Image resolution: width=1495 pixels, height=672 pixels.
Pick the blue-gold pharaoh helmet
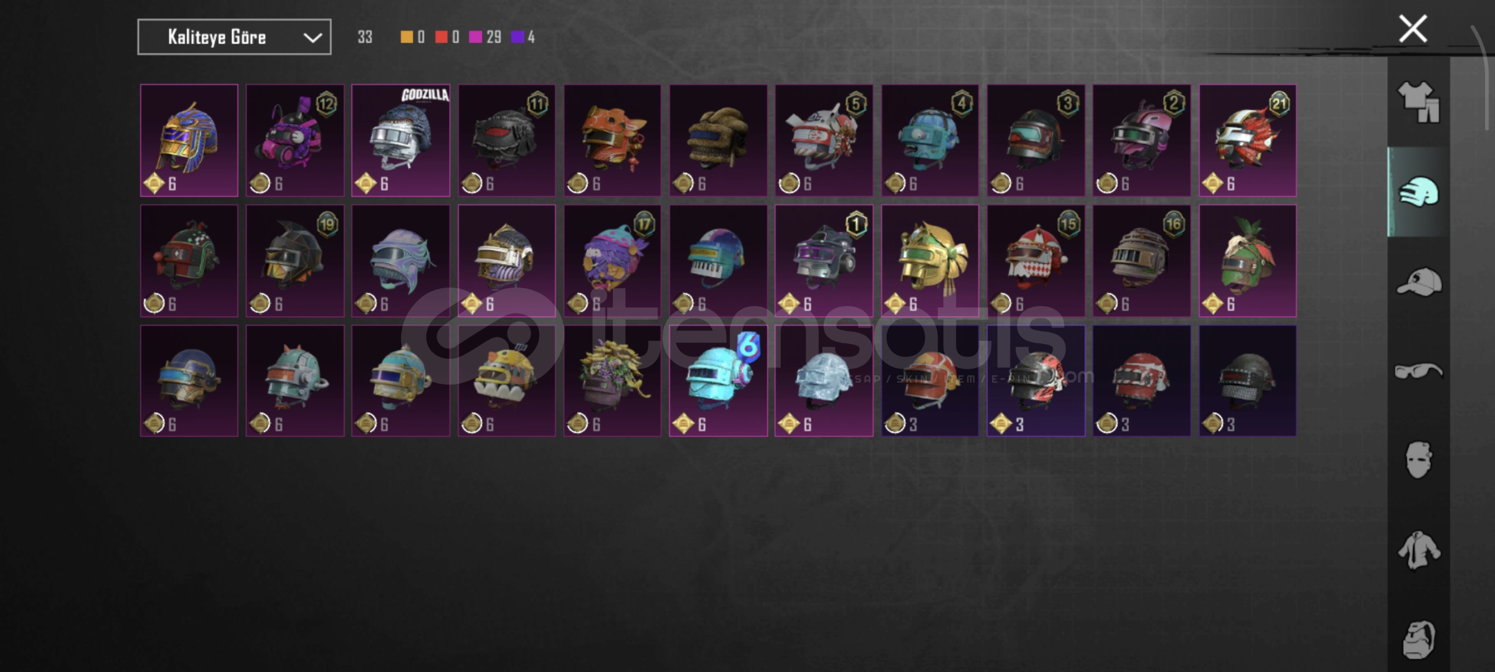189,141
